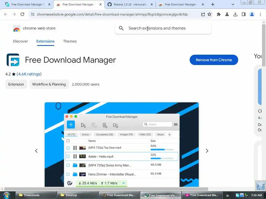This screenshot has height=199, width=266.
Task: Expand the speed panel chevron in screenshot
Action: [x=123, y=183]
